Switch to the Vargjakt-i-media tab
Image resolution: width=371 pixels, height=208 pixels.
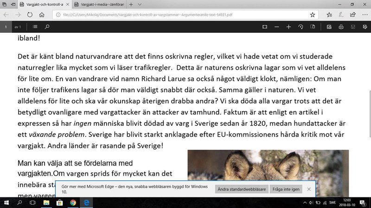(101, 5)
